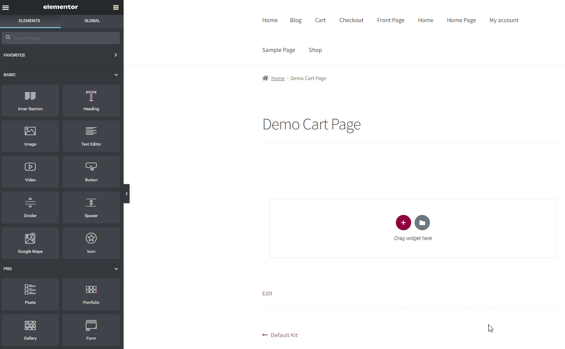565x349 pixels.
Task: Click the Drag widget here drop area
Action: coord(413,228)
